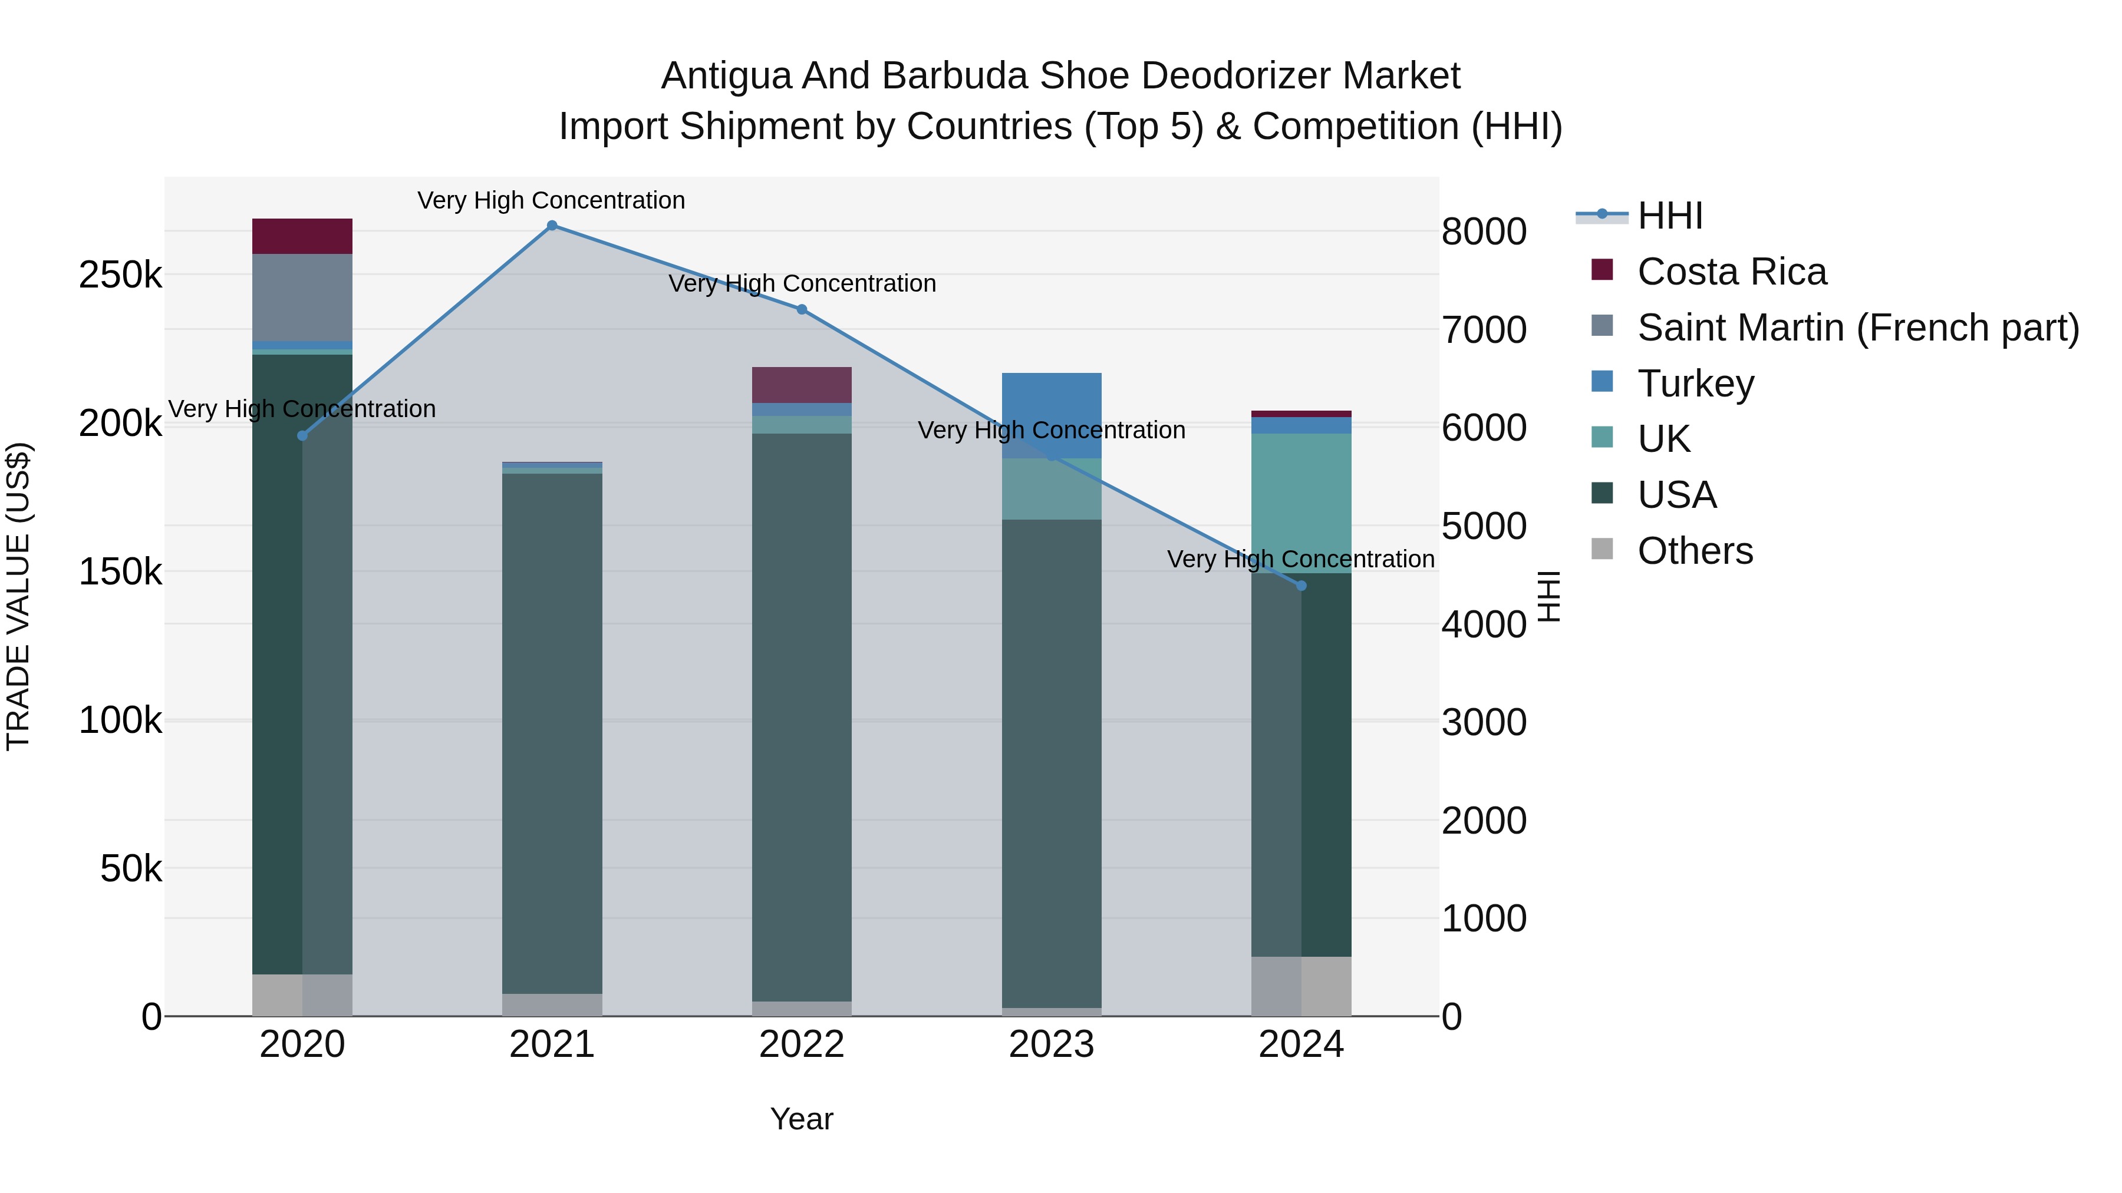Click the 2022 Very High Concentration annotation
Image resolution: width=2122 pixels, height=1193 pixels.
(802, 284)
